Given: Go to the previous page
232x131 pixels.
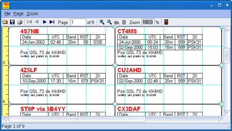Looking at the screenshot, I should (x=37, y=22).
